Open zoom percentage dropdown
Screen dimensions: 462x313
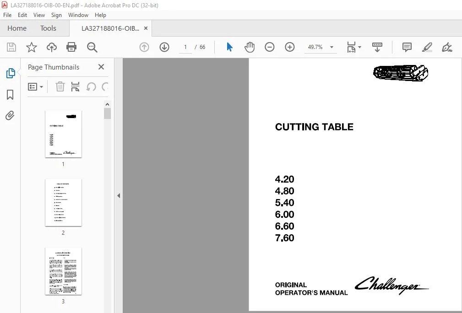pyautogui.click(x=332, y=47)
